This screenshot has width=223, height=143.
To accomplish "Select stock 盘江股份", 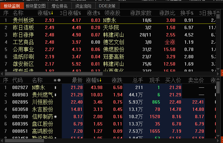I will (x=108, y=124).
